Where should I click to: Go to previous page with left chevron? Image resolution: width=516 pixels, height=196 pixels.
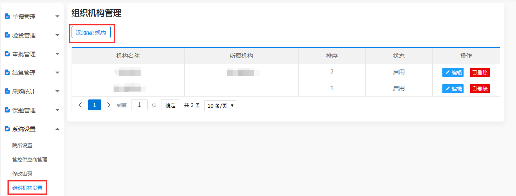[80, 105]
